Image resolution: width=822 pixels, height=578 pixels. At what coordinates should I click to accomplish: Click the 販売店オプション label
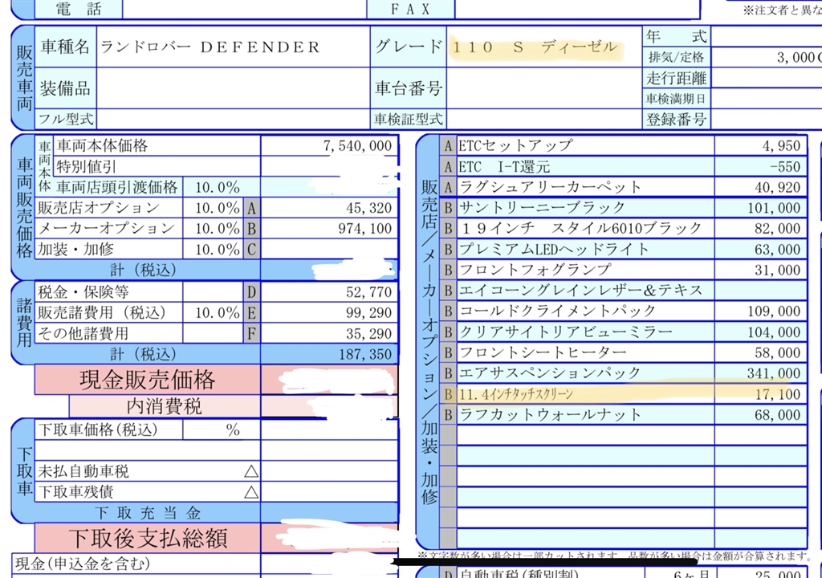(x=99, y=208)
